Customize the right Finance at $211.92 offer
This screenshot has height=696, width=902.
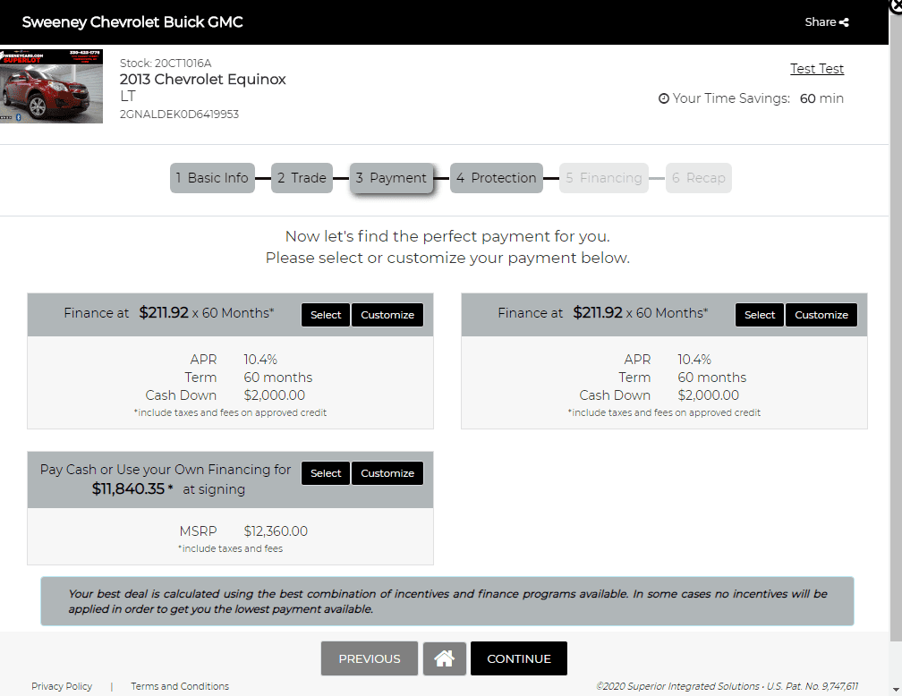click(x=821, y=315)
